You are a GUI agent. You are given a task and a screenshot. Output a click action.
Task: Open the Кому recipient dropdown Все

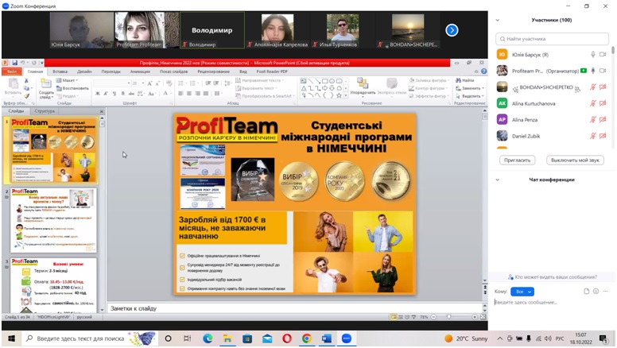pyautogui.click(x=522, y=292)
